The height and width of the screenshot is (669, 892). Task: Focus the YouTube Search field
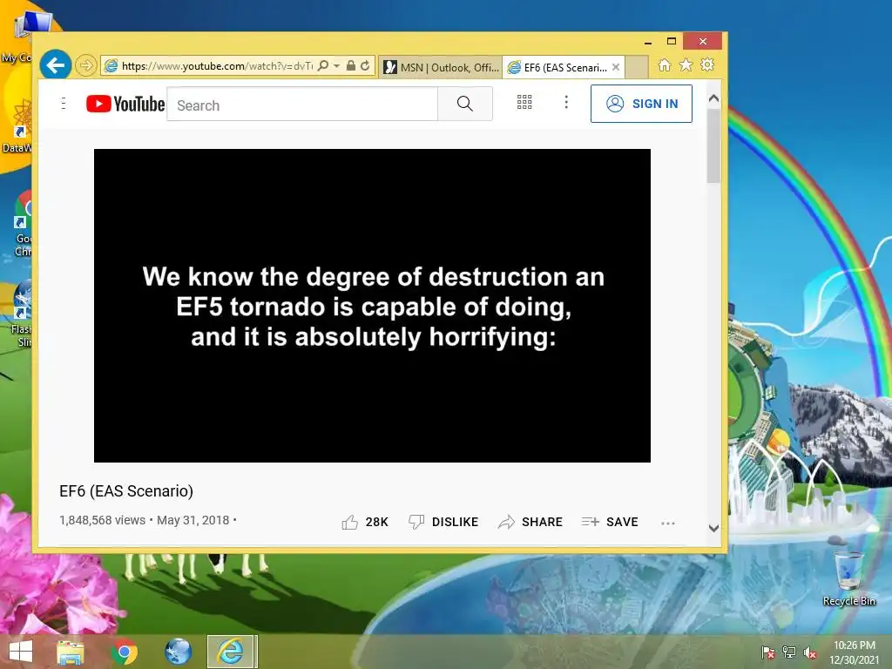302,105
